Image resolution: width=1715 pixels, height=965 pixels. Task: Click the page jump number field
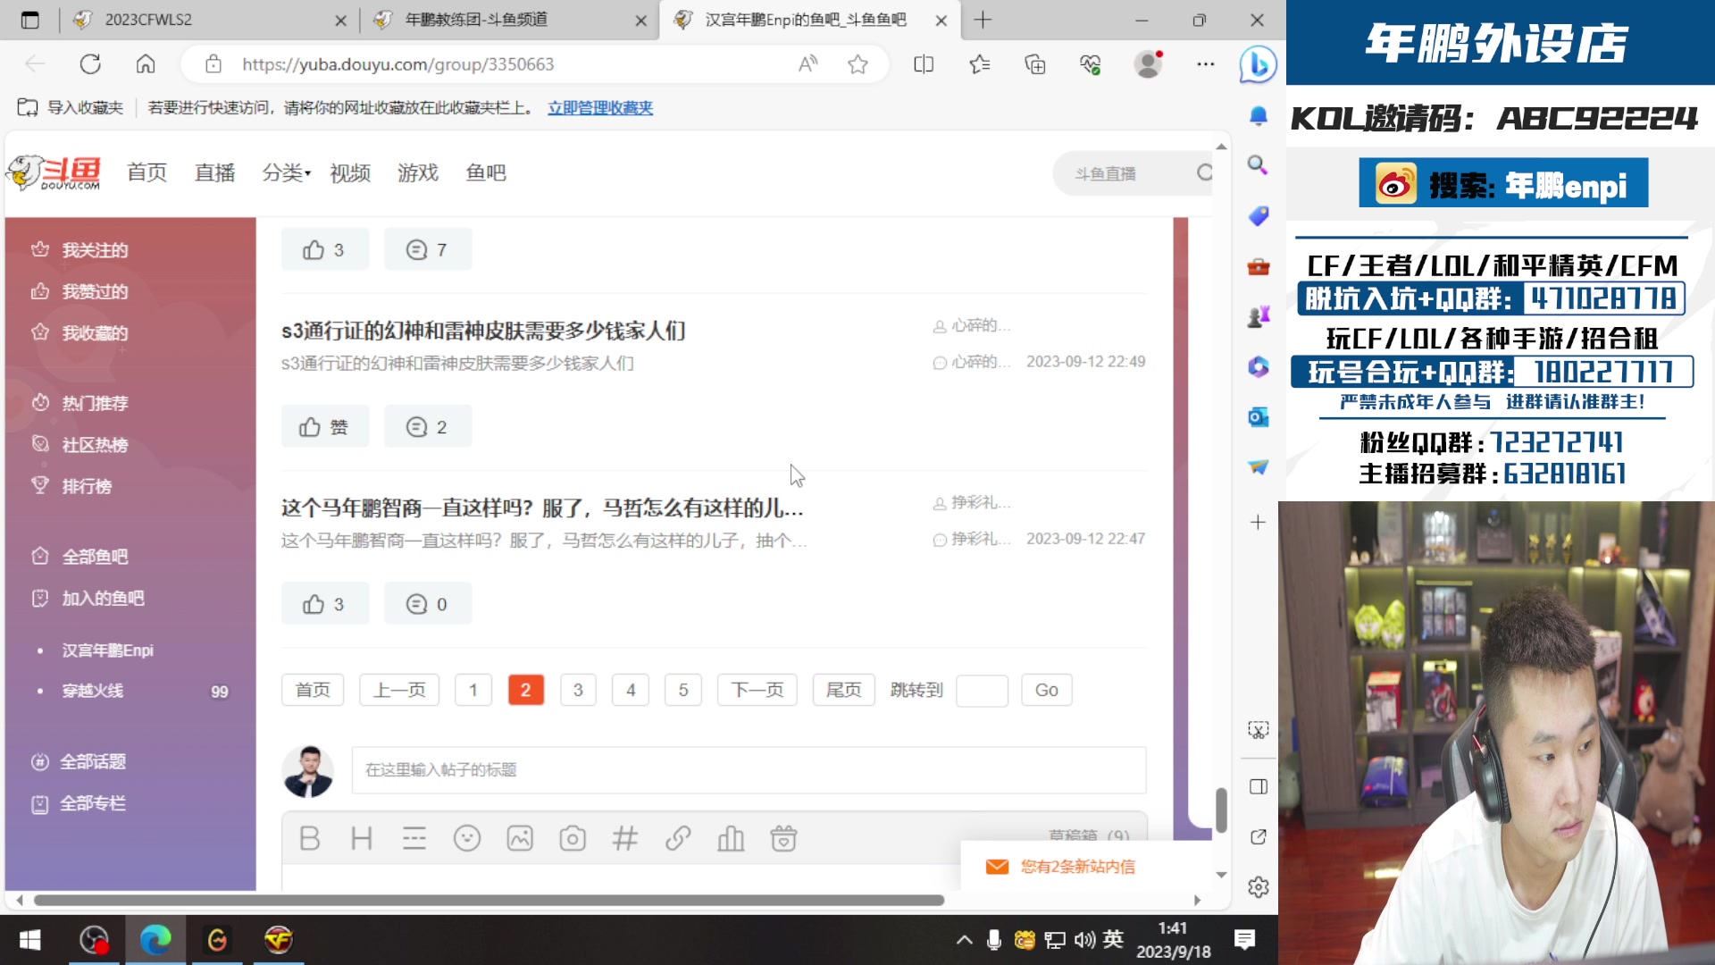click(x=982, y=690)
